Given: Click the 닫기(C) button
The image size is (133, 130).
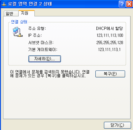Looking at the screenshot, I should pos(118,125).
